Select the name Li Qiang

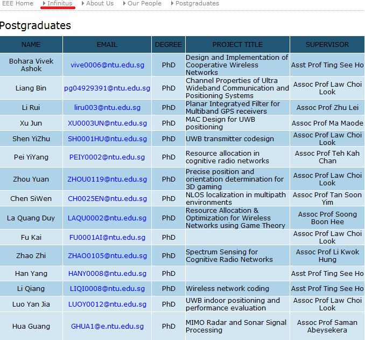pyautogui.click(x=31, y=288)
